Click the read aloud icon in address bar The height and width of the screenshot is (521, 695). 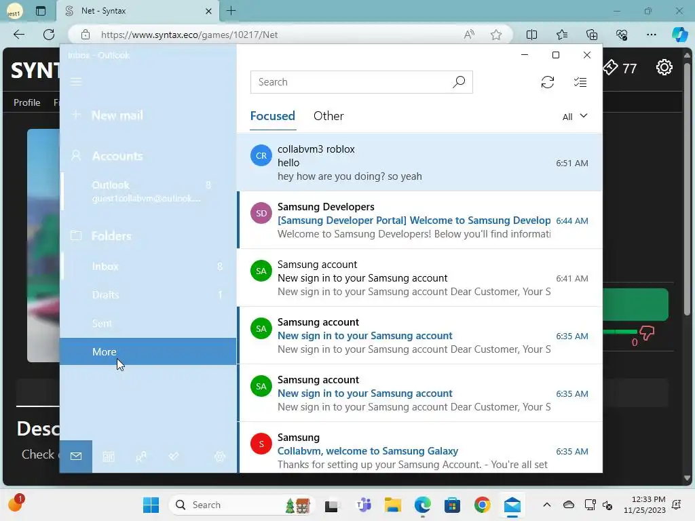click(469, 35)
